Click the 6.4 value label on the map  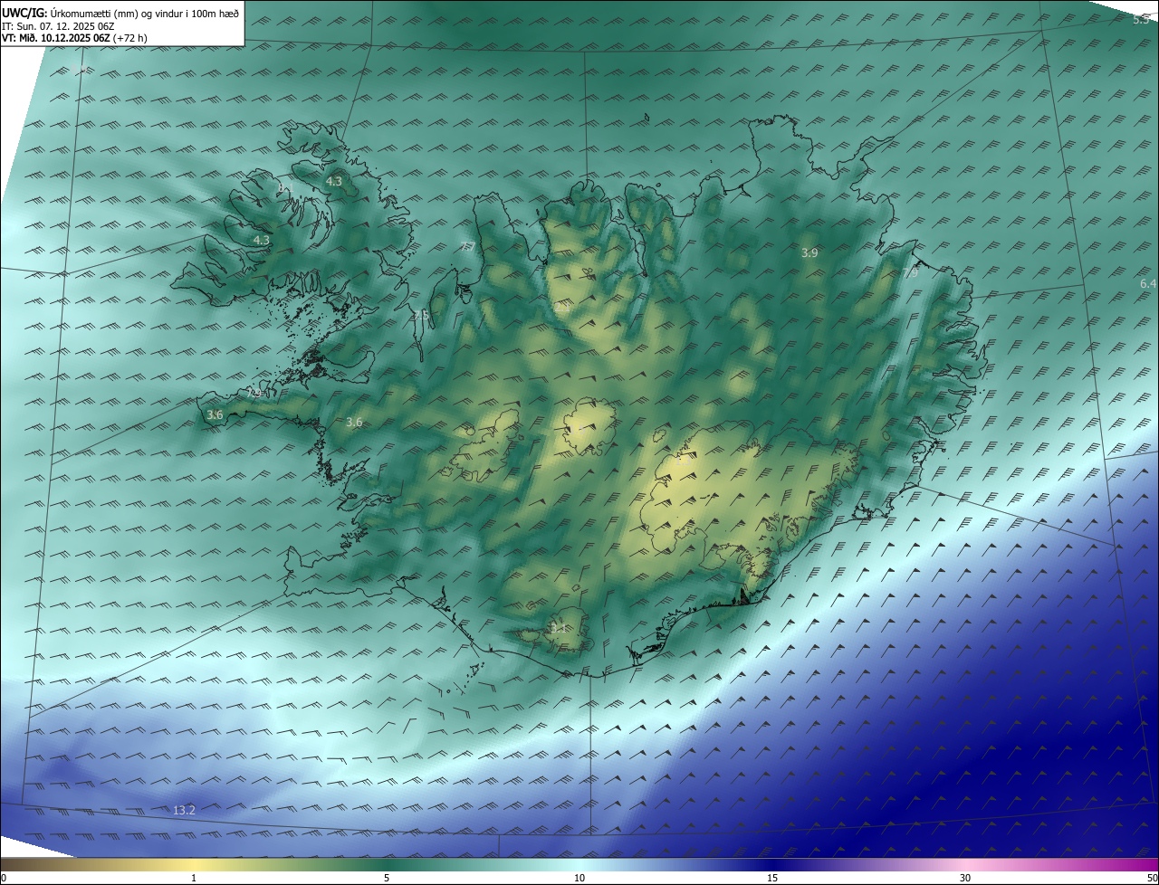tap(1148, 283)
